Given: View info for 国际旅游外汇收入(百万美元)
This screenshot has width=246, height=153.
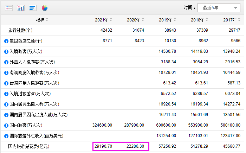Looking at the screenshot, I should 6,136.
